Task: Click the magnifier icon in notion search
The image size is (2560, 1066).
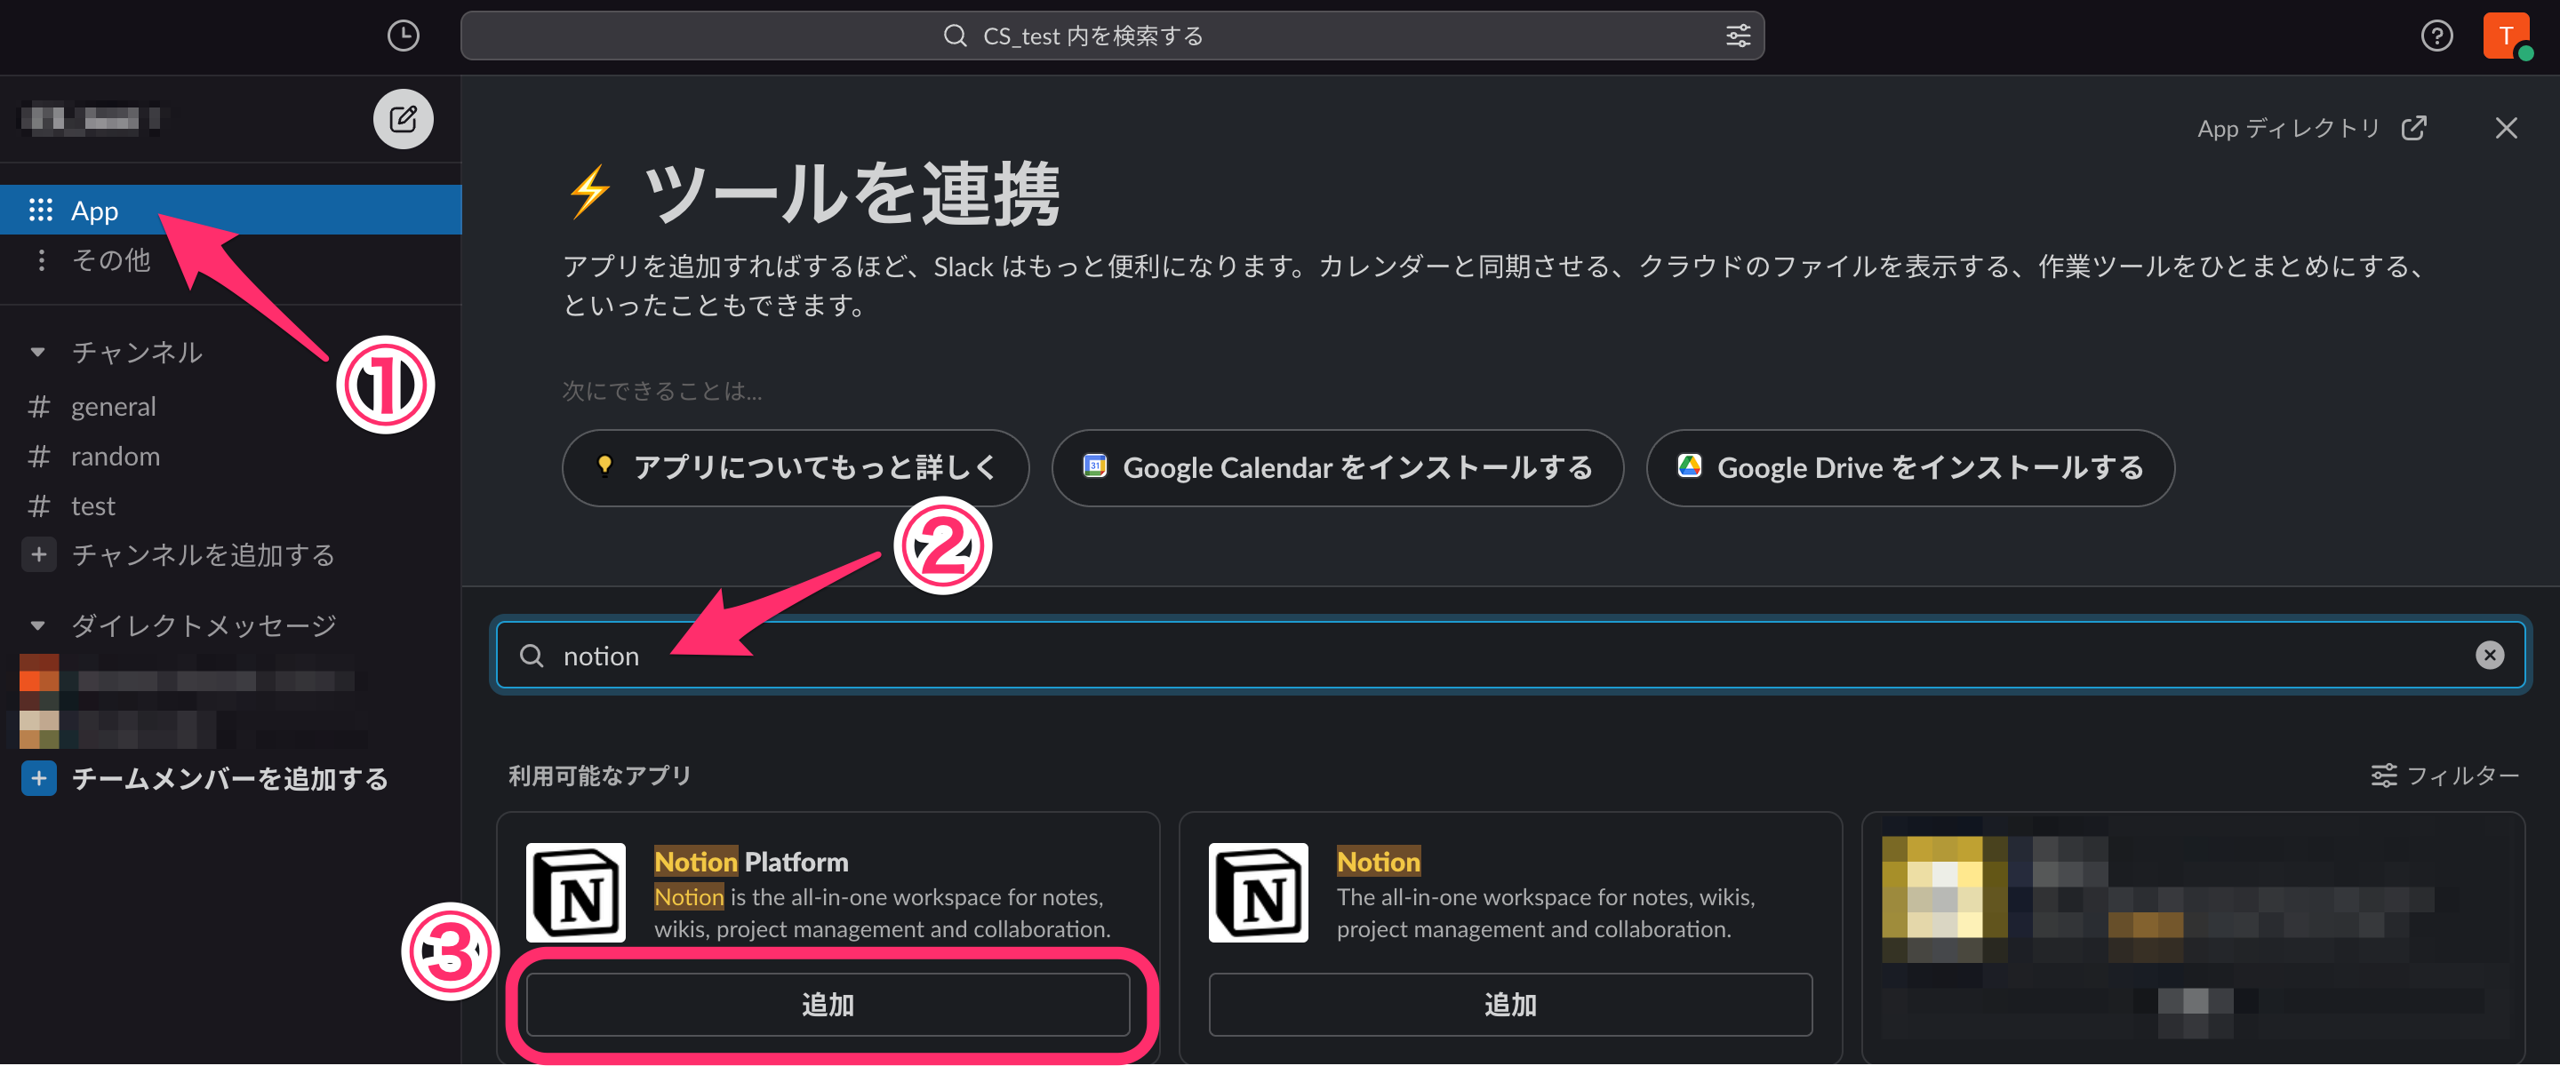Action: pos(532,656)
